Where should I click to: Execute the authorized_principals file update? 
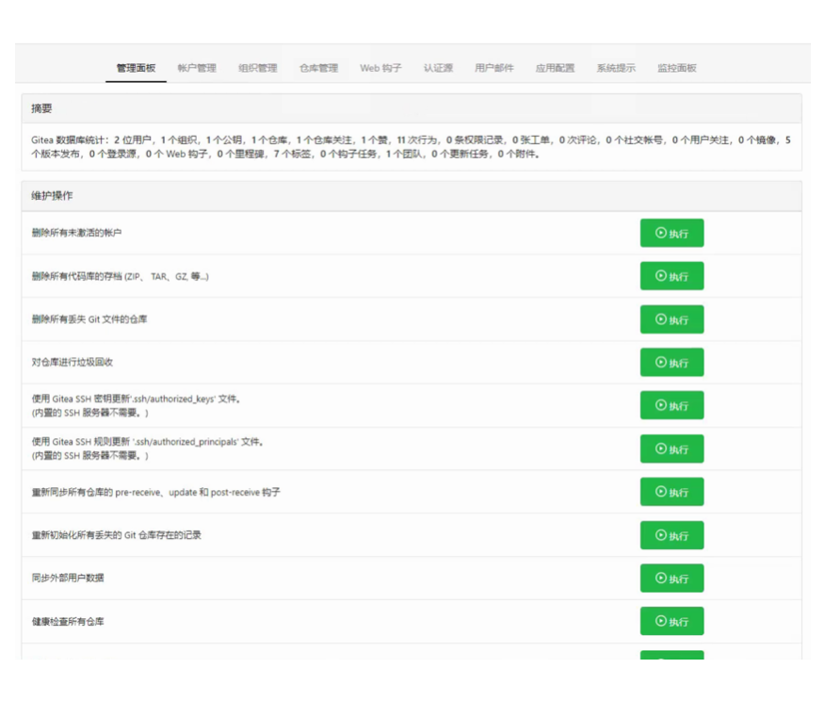point(671,448)
